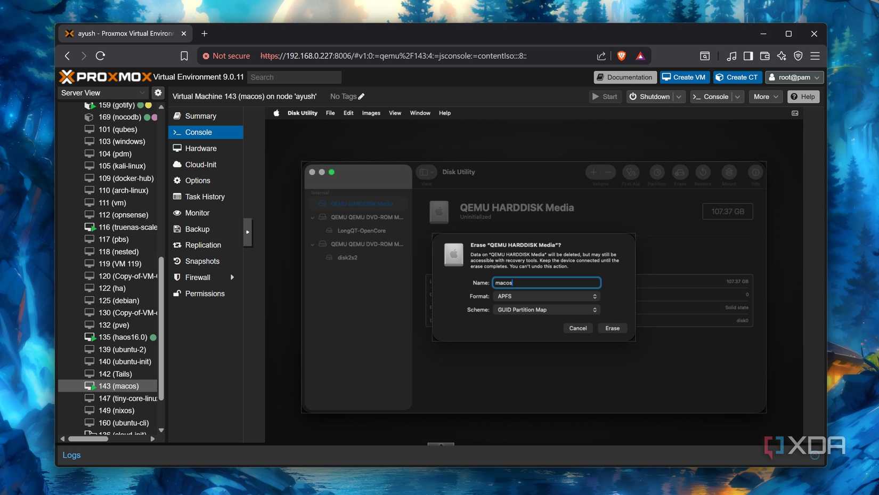The height and width of the screenshot is (495, 879).
Task: Click the Proxmox search box
Action: [x=294, y=77]
